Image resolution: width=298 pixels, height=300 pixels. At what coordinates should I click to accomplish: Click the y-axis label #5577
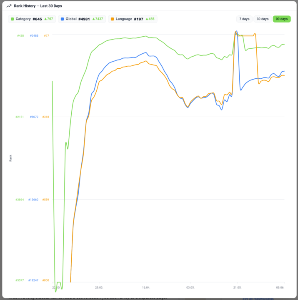[20, 280]
